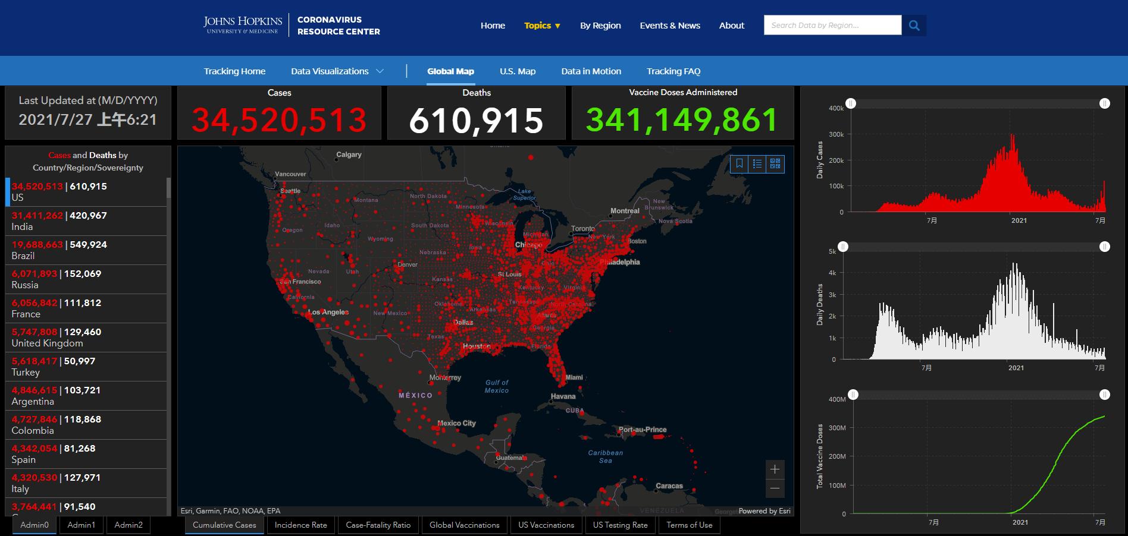The height and width of the screenshot is (536, 1128).
Task: Click Havana label on the map
Action: coord(563,396)
